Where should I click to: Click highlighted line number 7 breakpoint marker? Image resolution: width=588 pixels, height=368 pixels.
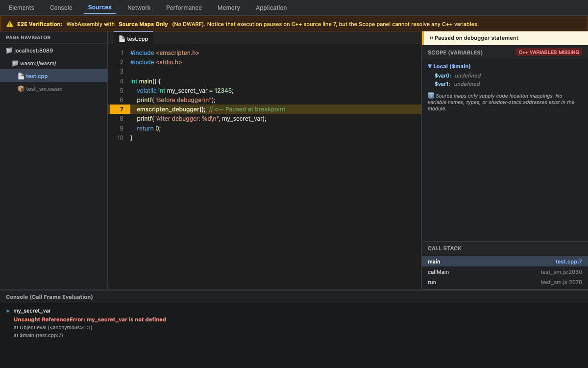coord(120,109)
